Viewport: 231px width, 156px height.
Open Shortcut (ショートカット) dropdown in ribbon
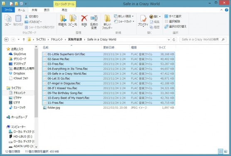point(124,21)
